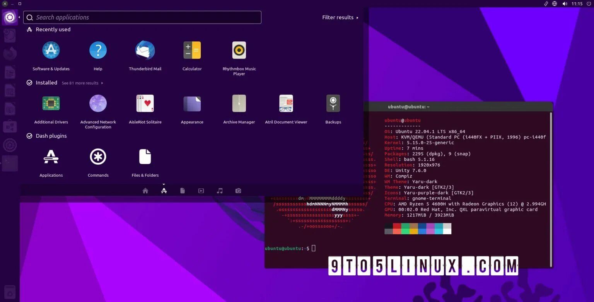Image resolution: width=594 pixels, height=302 pixels.
Task: Open LibreOffice Impress from the launcher
Action: [x=10, y=109]
